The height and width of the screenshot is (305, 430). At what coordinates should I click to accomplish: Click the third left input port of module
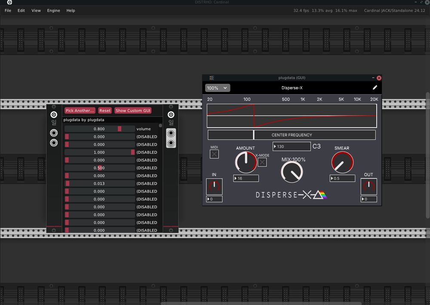coord(54,143)
